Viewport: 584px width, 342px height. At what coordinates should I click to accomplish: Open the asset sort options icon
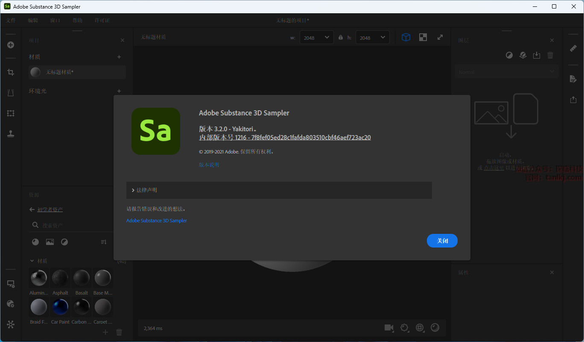click(x=104, y=242)
